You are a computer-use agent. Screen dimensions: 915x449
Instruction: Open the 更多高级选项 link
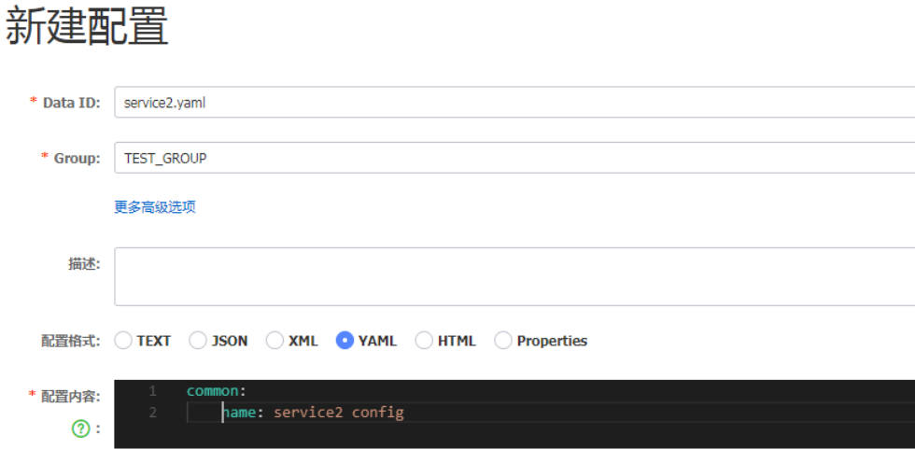pyautogui.click(x=155, y=207)
